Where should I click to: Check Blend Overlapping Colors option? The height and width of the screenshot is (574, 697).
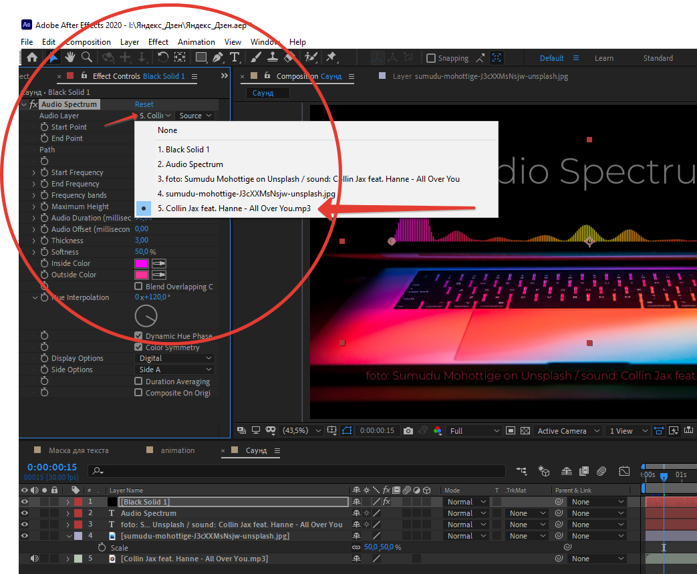[138, 287]
